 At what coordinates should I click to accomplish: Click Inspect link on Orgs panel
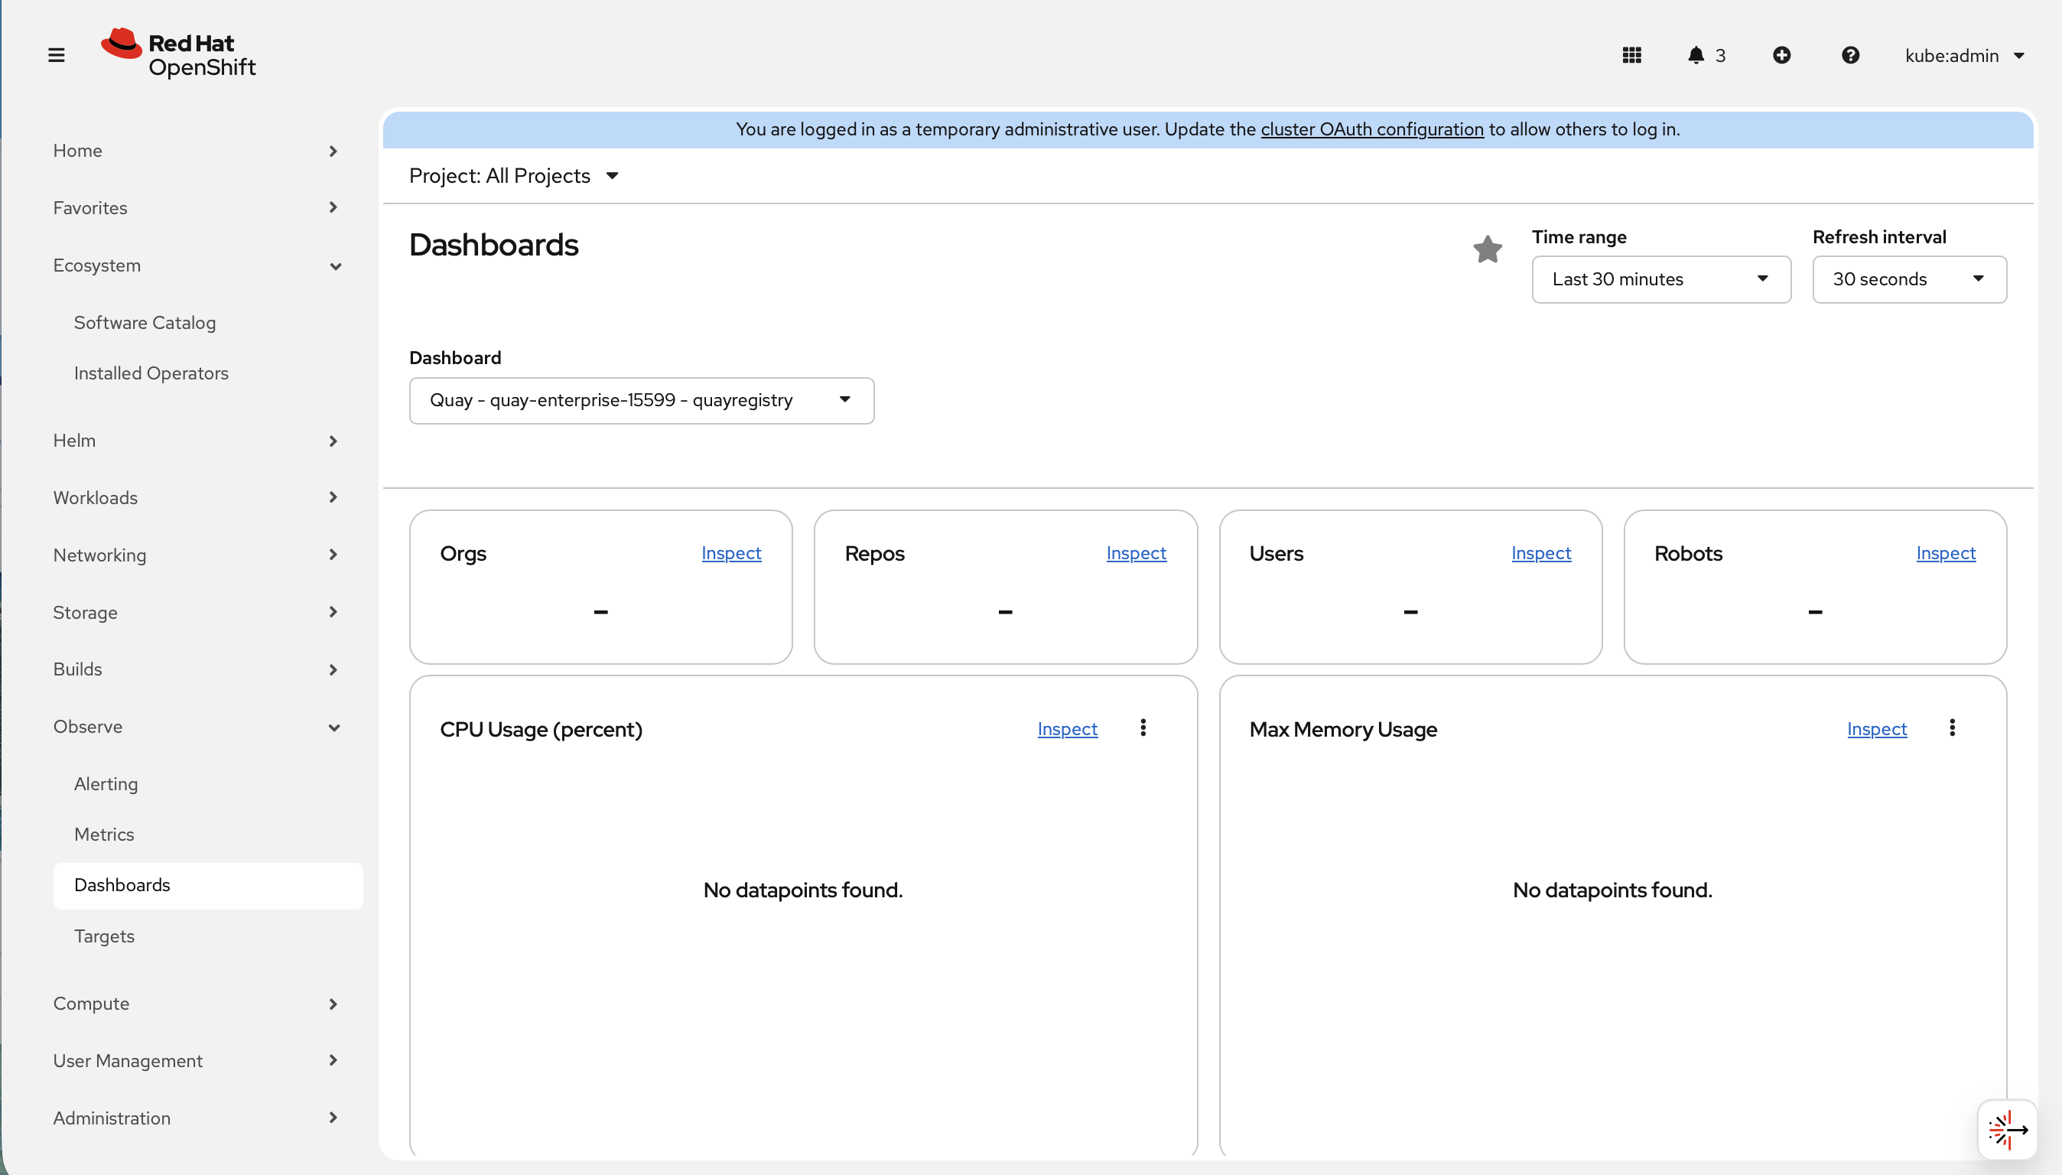coord(730,553)
